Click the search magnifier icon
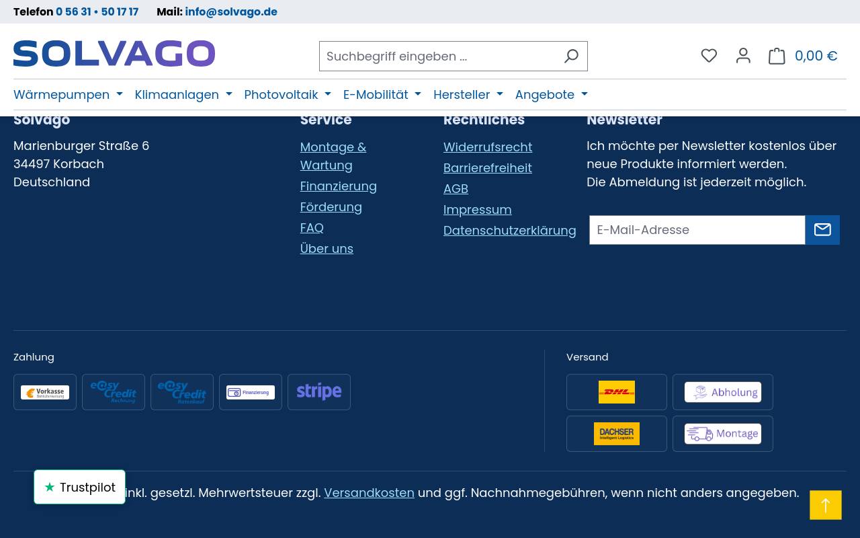The height and width of the screenshot is (538, 860). click(x=571, y=56)
